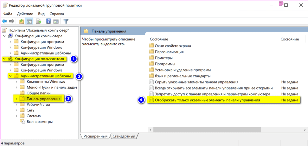This screenshot has height=146, width=308.
Task: Switch to the Расширенный tab
Action: (95, 136)
